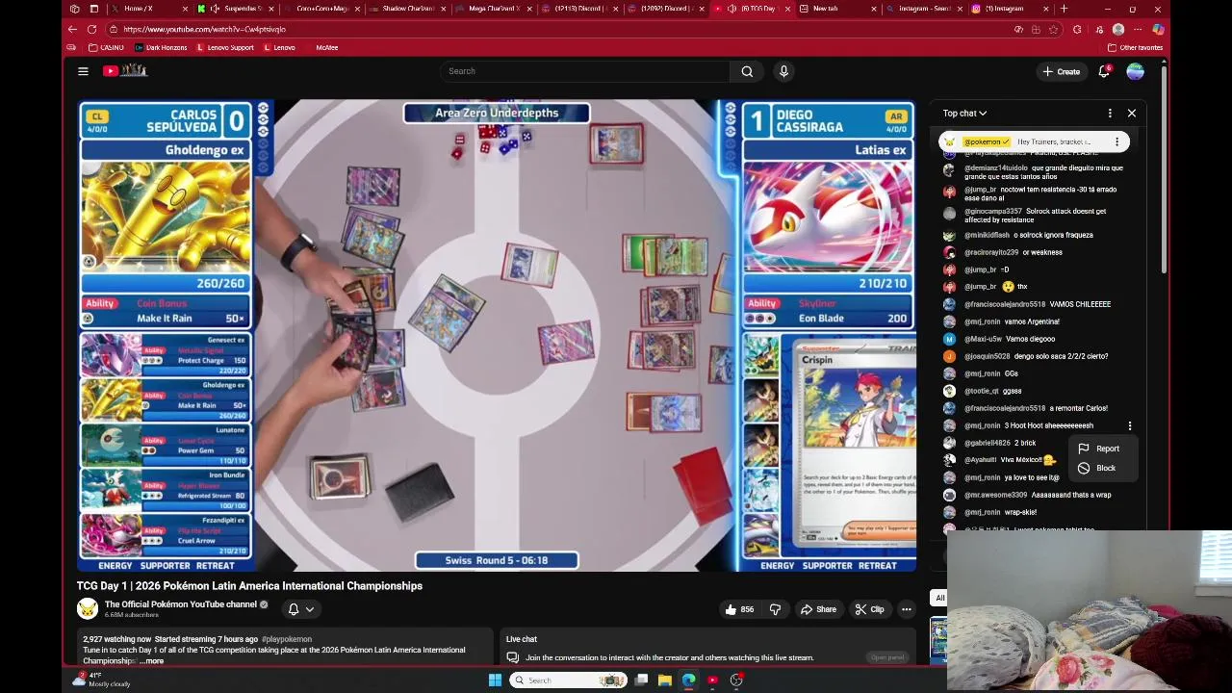Select the All filter chip
The width and height of the screenshot is (1232, 693).
pos(939,598)
